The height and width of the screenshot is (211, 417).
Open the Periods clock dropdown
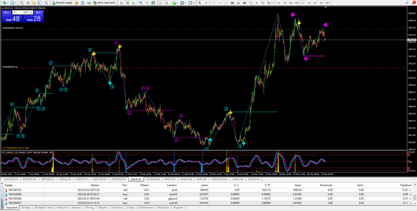point(183,3)
